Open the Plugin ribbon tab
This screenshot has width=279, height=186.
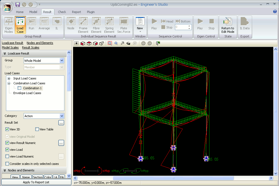tap(91, 12)
